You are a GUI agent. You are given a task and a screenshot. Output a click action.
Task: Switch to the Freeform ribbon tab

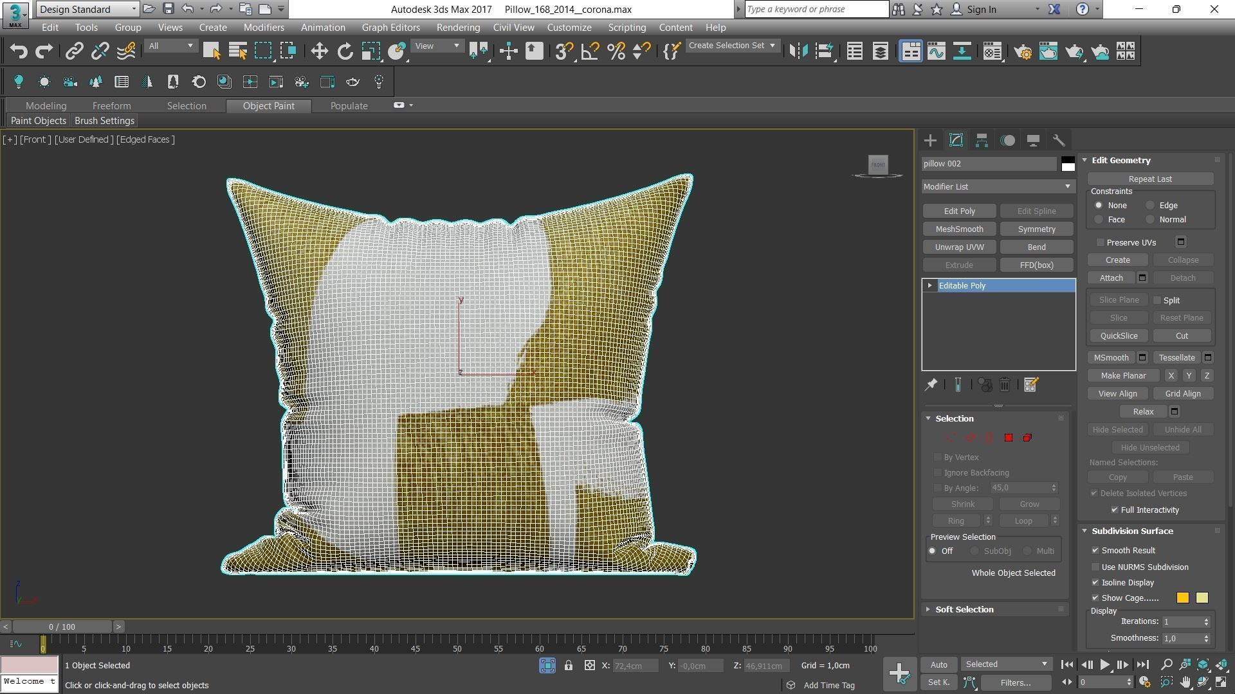click(x=111, y=106)
